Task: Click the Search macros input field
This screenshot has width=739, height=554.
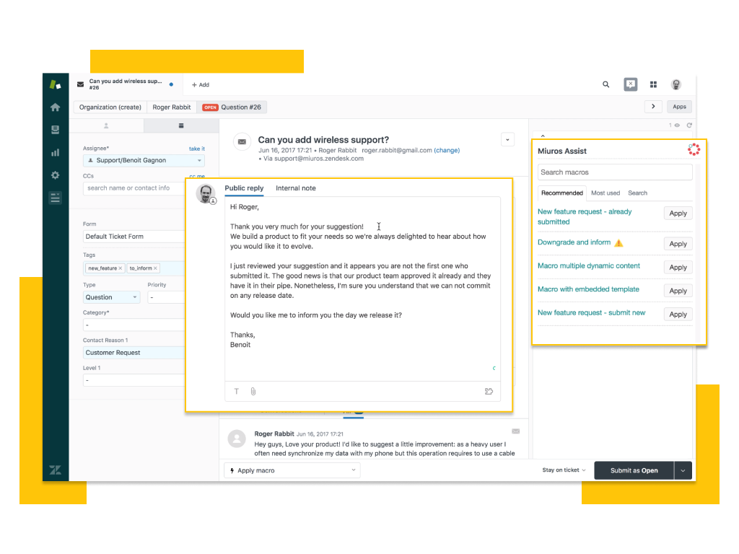Action: pyautogui.click(x=614, y=172)
